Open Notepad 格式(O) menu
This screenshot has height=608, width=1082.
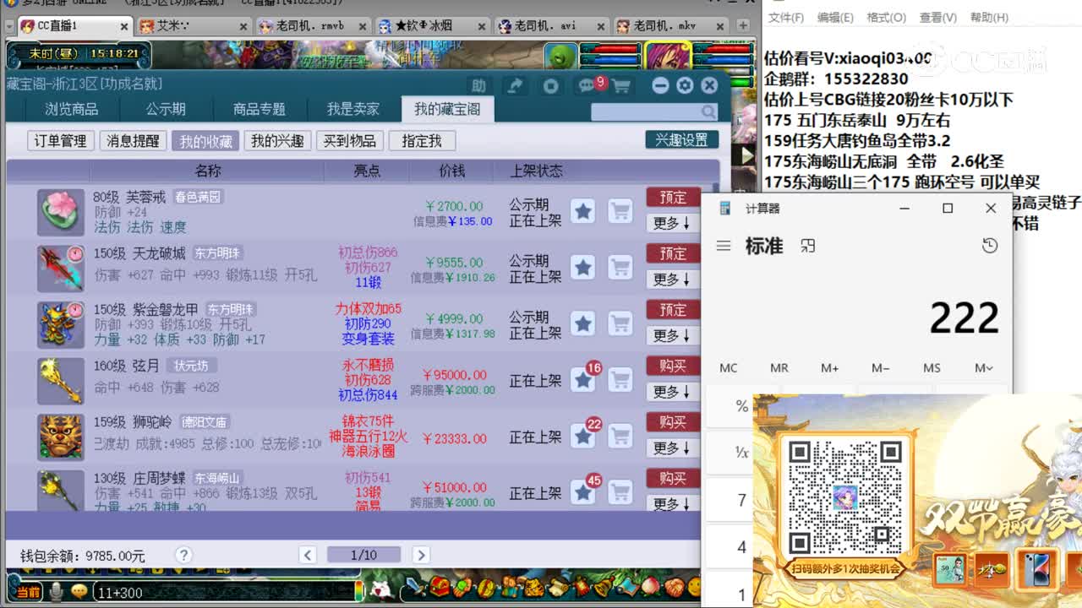click(886, 17)
